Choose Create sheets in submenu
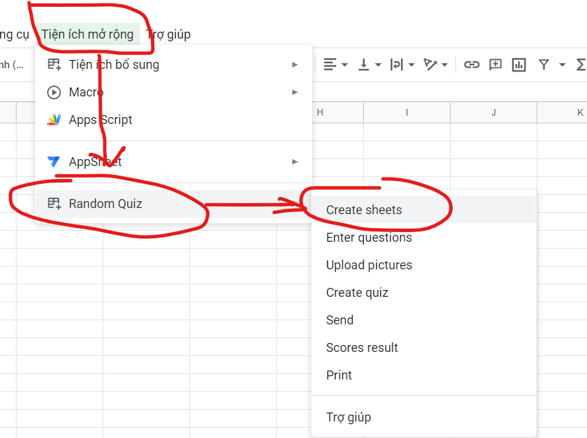 pos(424,209)
